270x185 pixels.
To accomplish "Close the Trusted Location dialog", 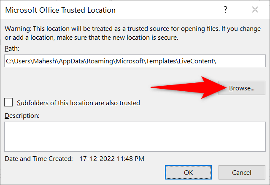I will point(255,10).
